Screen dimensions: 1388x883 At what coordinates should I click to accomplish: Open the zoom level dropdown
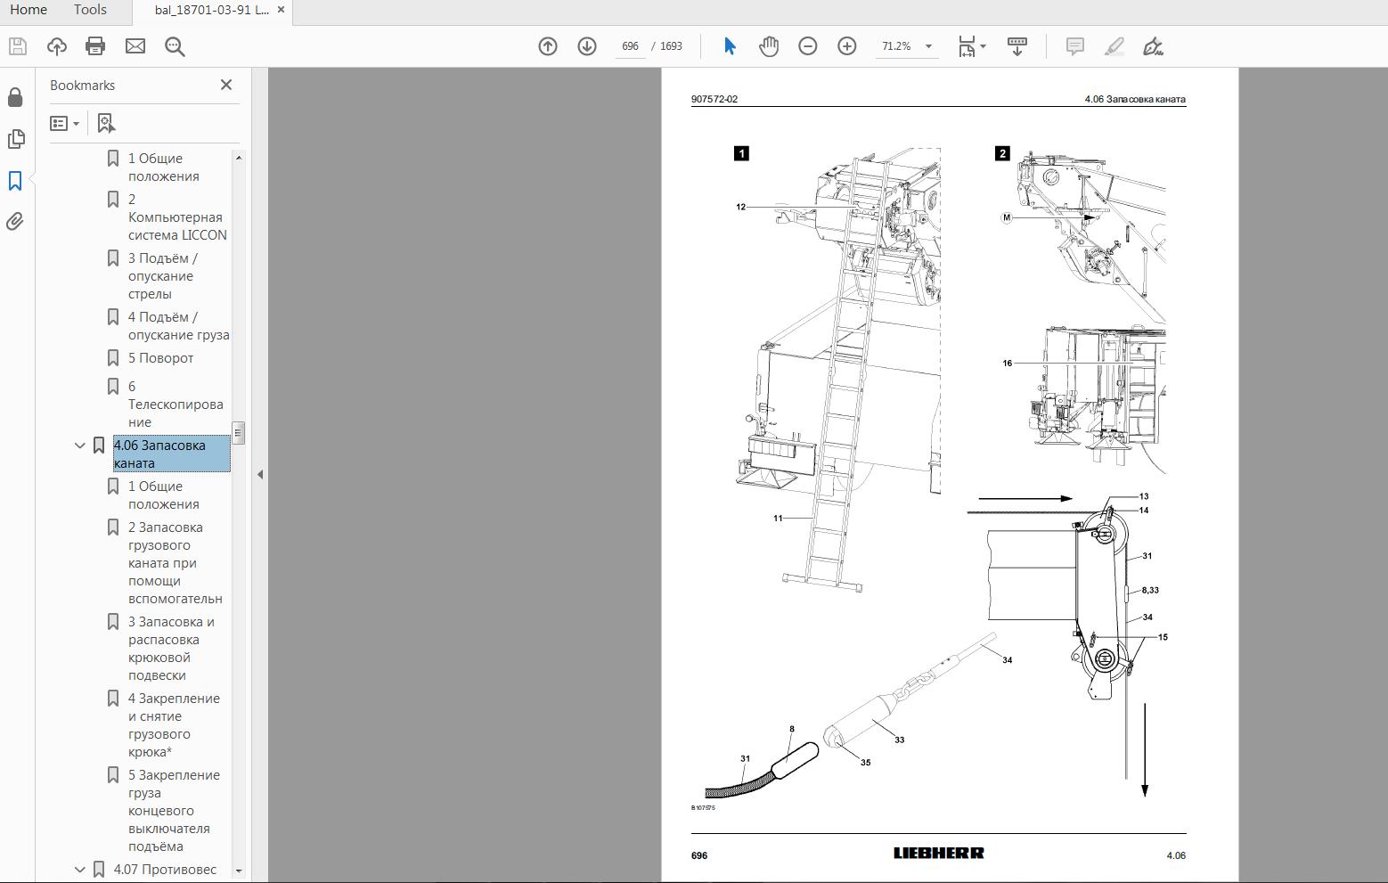pos(928,46)
